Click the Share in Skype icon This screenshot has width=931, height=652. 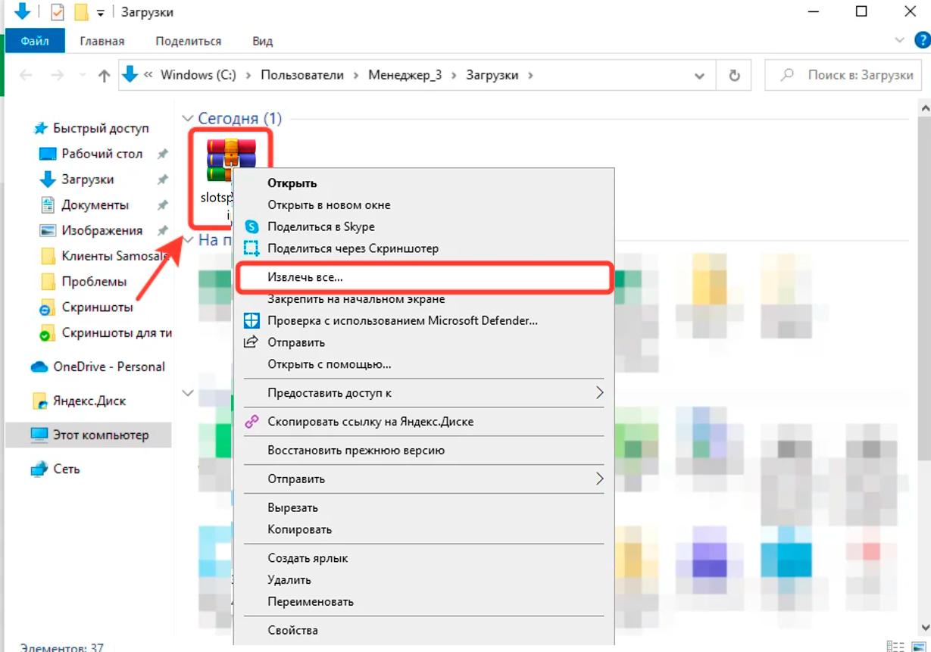251,226
